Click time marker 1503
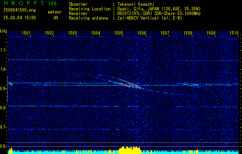The height and width of the screenshot is (154, 242). click(x=72, y=33)
